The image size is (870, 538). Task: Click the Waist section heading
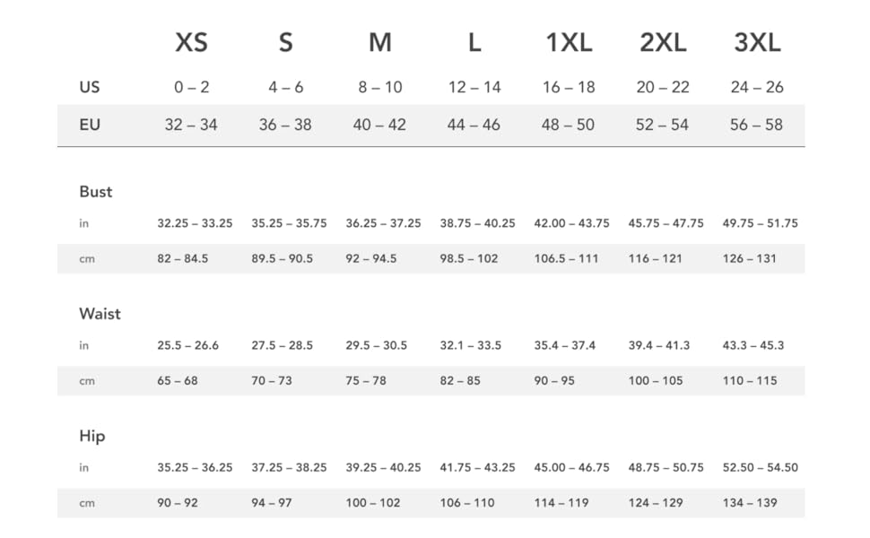(x=100, y=314)
